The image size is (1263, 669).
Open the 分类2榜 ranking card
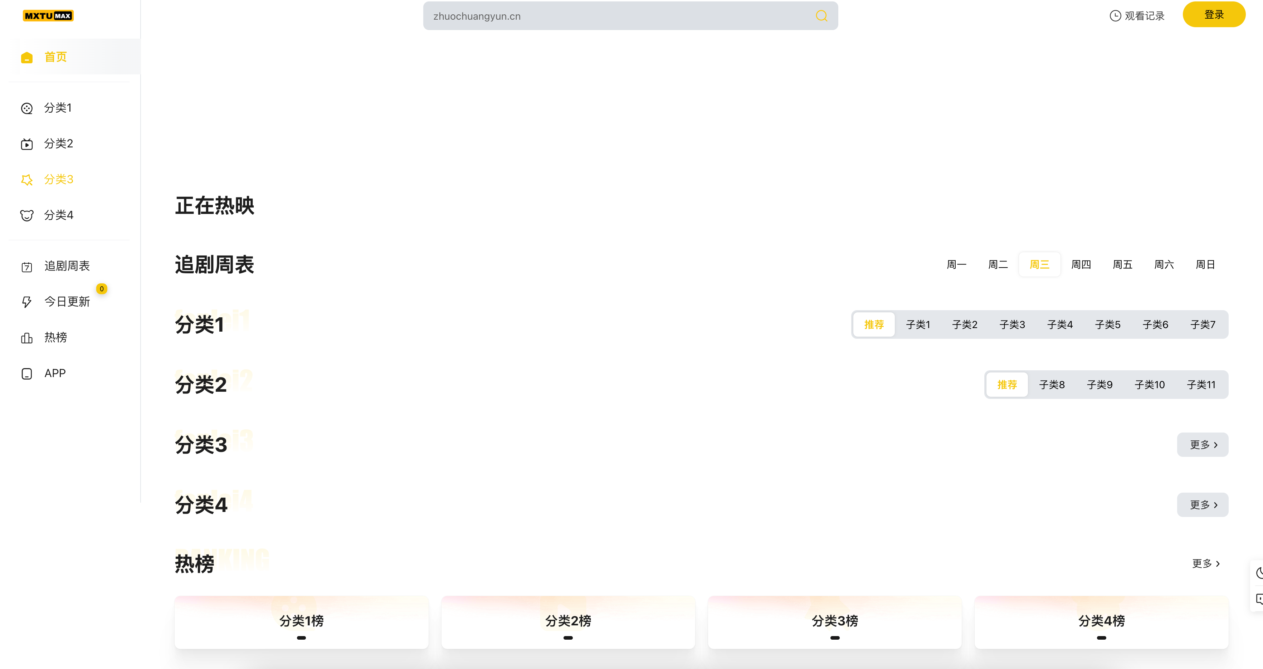(x=568, y=622)
